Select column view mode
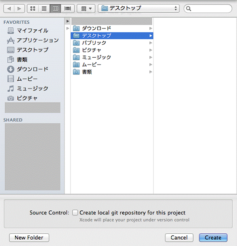This screenshot has width=237, height=246. 55,8
